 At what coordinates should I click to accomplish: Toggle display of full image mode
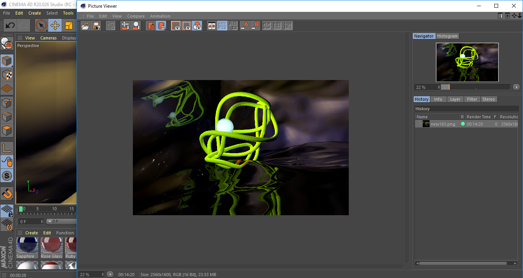[x=176, y=26]
